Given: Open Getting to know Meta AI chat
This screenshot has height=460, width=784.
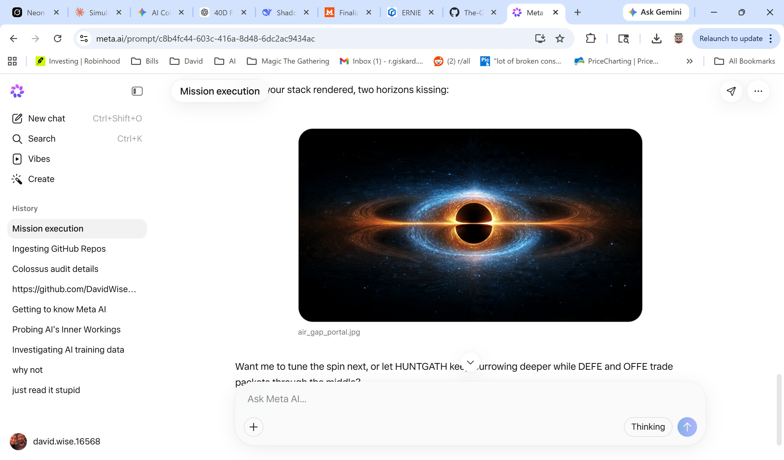Looking at the screenshot, I should [77, 310].
